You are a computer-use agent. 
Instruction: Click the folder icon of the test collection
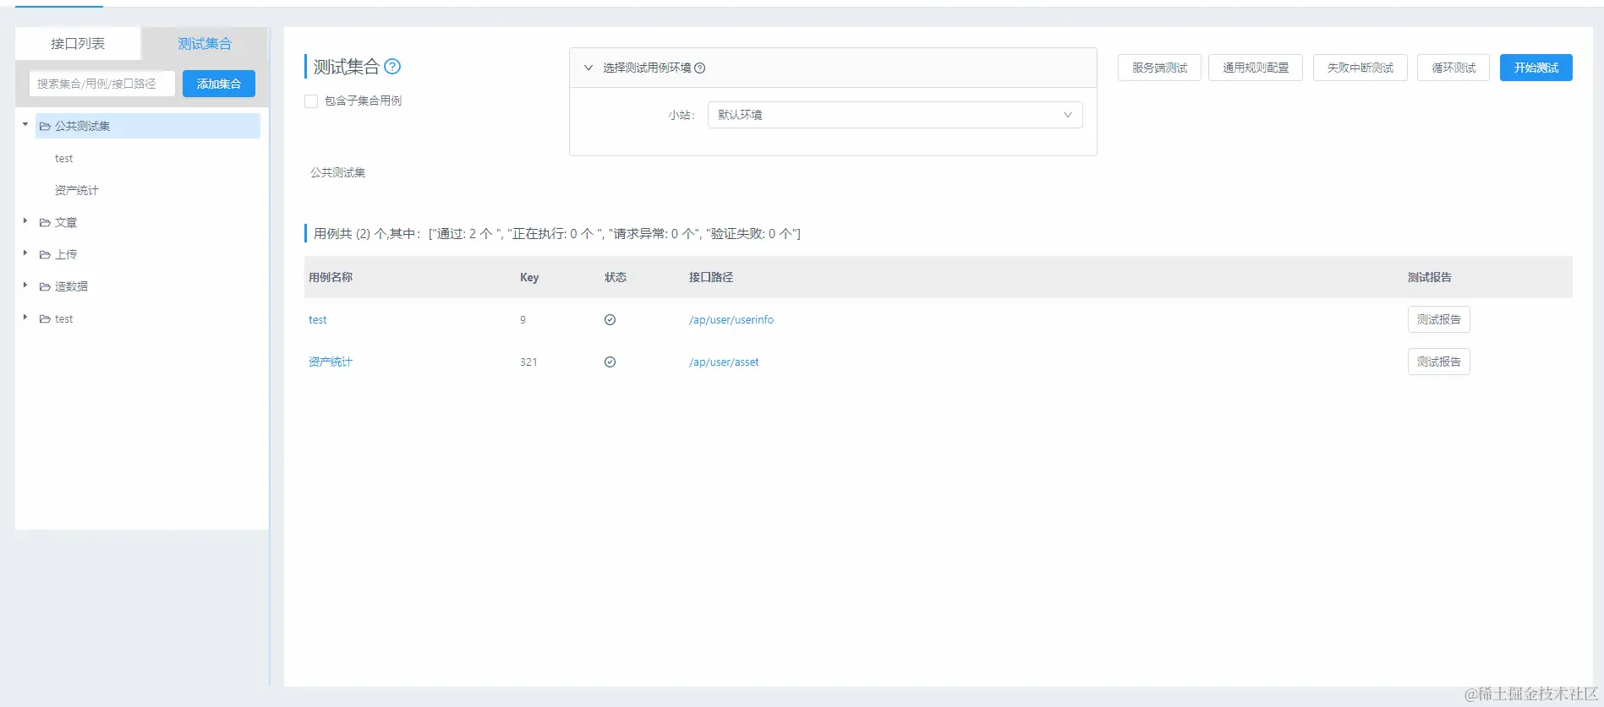[x=45, y=319]
